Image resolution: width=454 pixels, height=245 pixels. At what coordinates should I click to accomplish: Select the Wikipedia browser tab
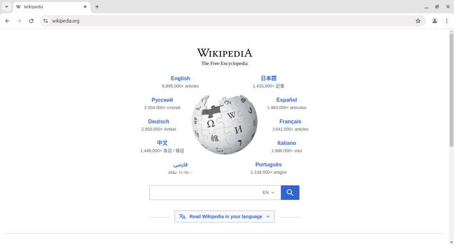point(47,7)
